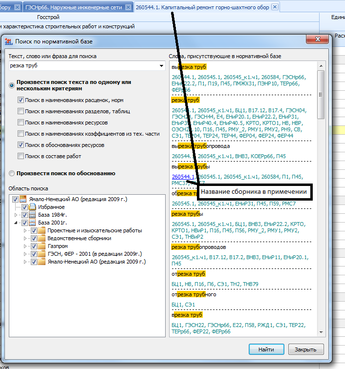Viewport: 345px width, 369px height.
Task: Select Произвести поиск по обоснованию radio option
Action: pyautogui.click(x=12, y=173)
